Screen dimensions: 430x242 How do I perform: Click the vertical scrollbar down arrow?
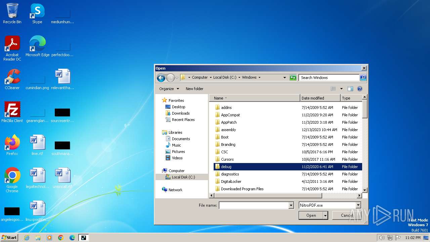[x=365, y=190]
